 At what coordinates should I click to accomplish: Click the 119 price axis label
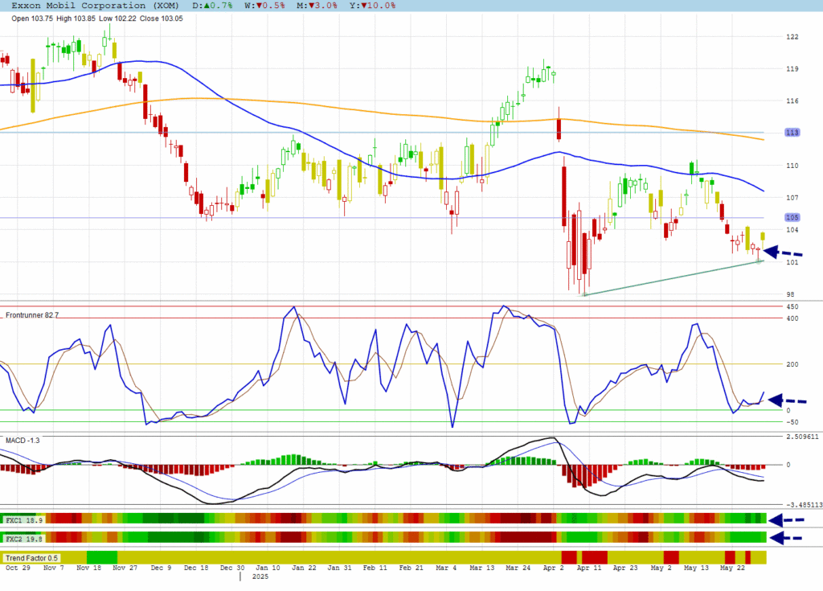click(x=792, y=69)
